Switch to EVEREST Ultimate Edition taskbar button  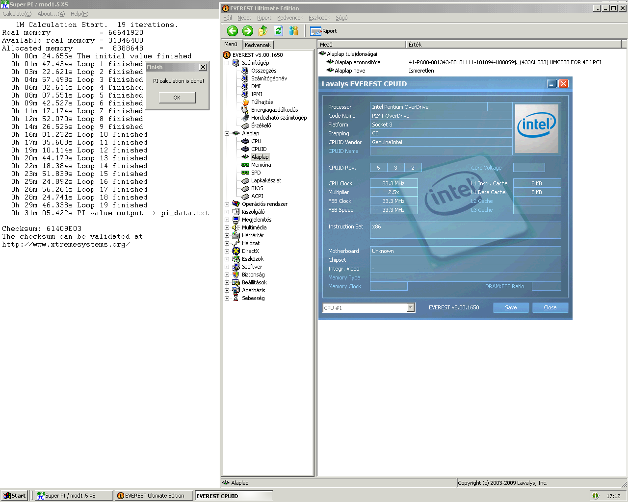(154, 496)
